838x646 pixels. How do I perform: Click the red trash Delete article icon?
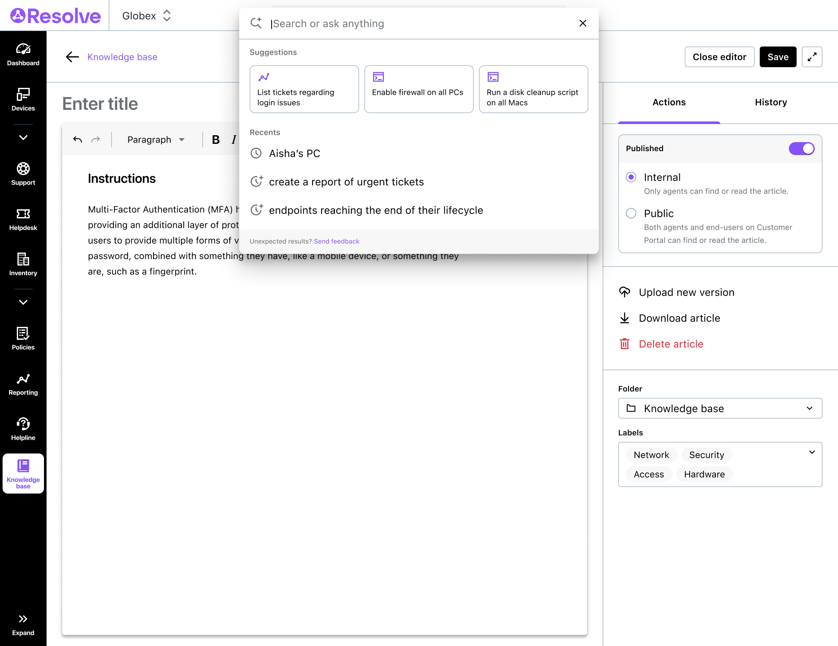point(624,344)
